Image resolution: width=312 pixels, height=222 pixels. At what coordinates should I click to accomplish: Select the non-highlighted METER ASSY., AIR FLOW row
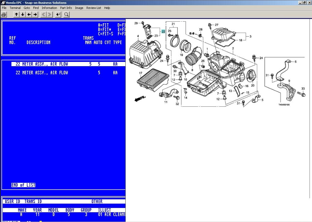[68, 73]
